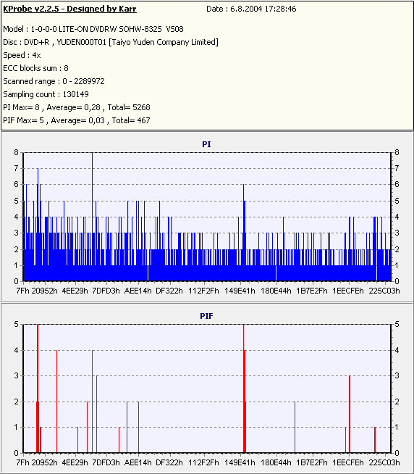
Task: Click the "Scanned range : 0 - 2289972" line
Action: tap(54, 81)
